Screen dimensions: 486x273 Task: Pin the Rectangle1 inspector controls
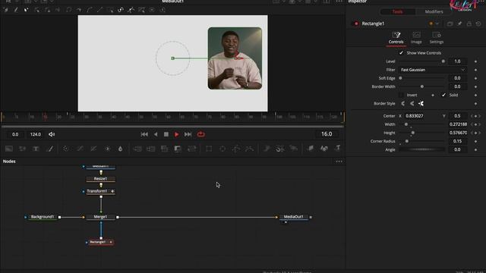(459, 24)
